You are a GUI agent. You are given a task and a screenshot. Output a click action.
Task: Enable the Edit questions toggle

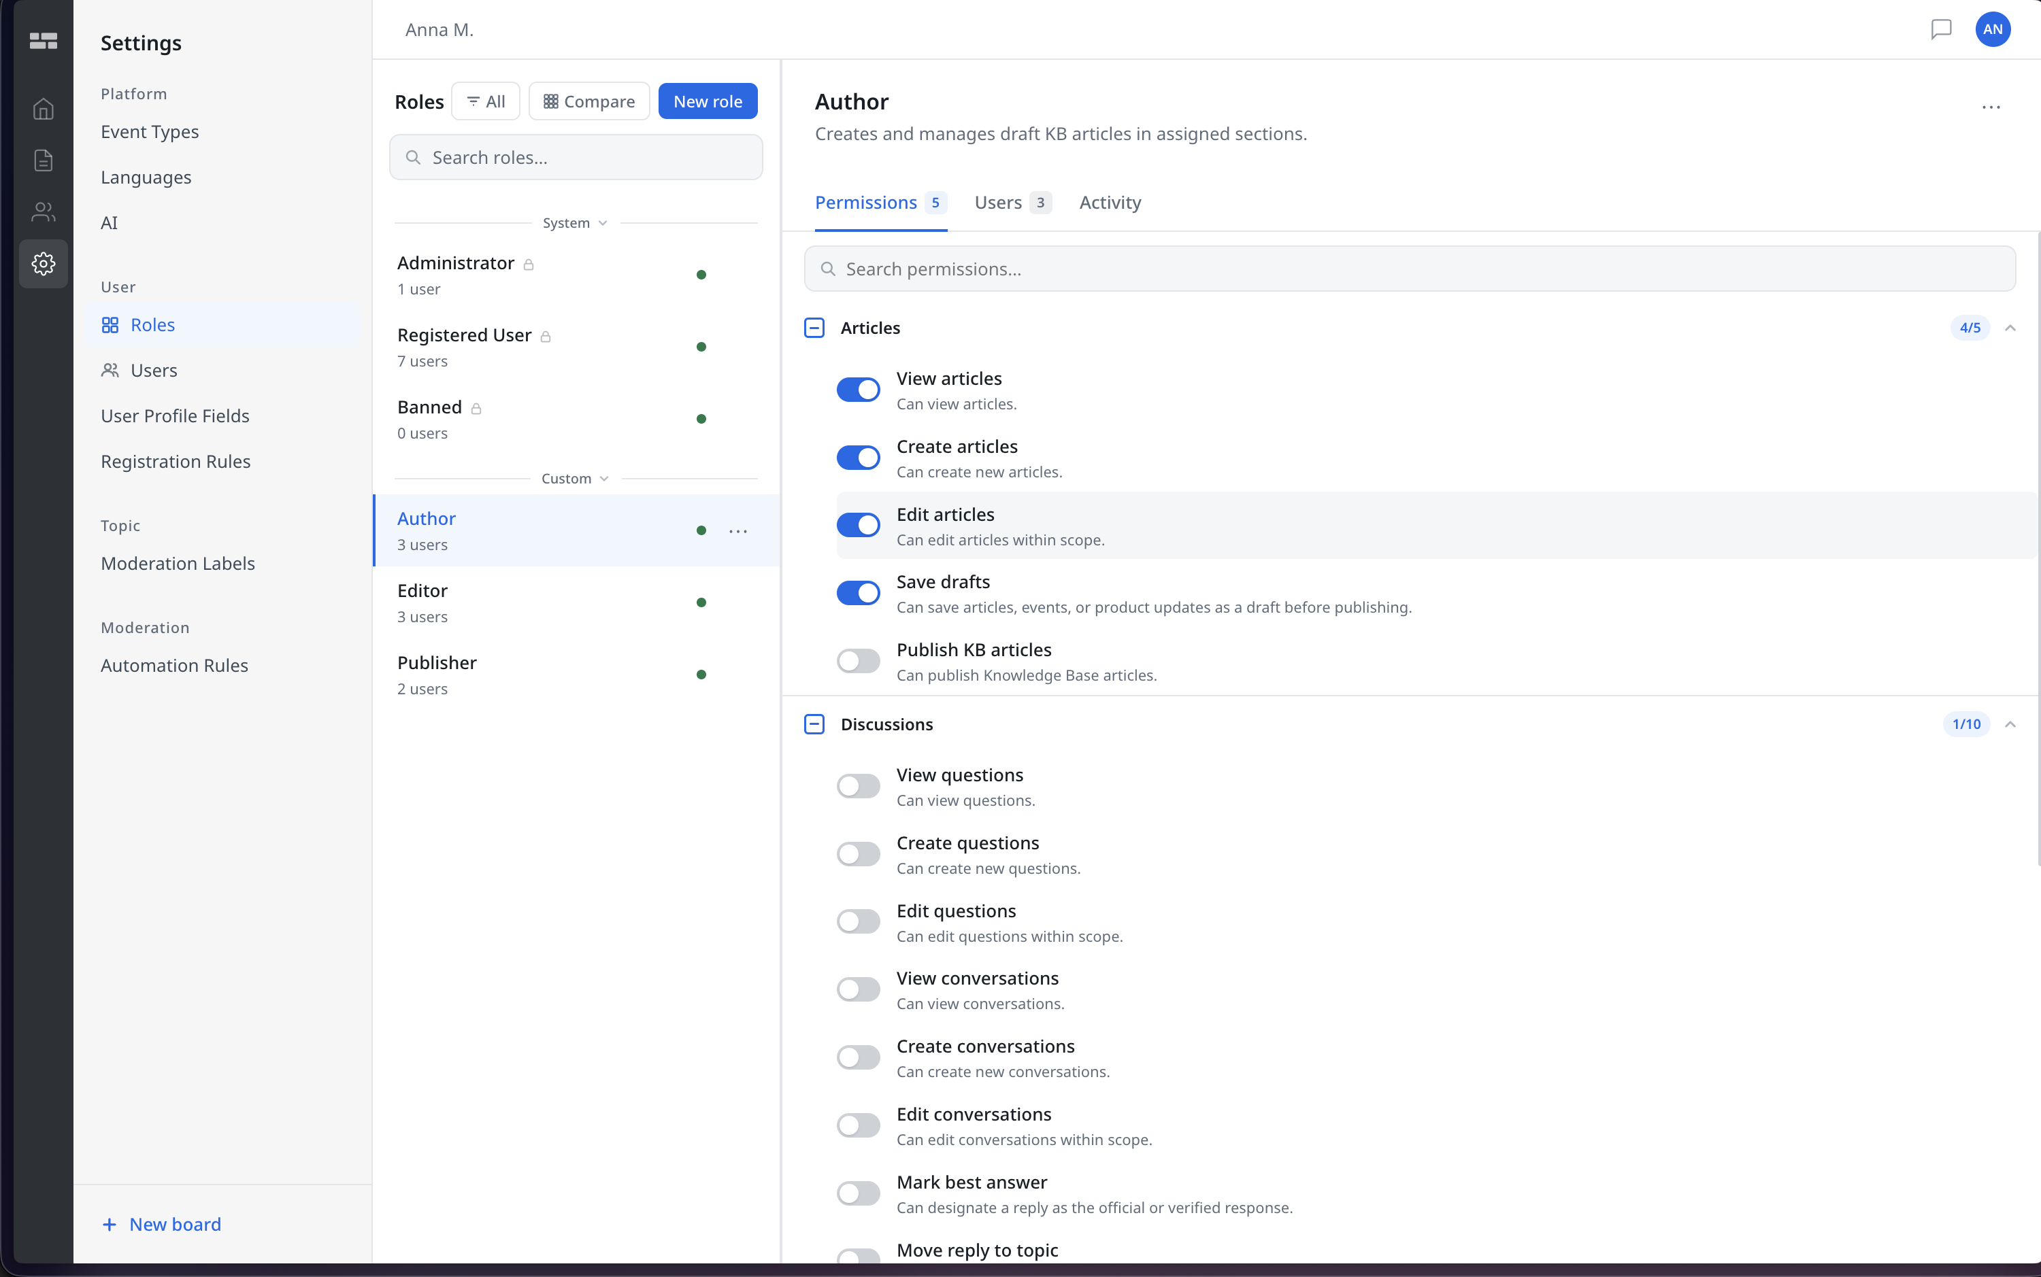[859, 921]
